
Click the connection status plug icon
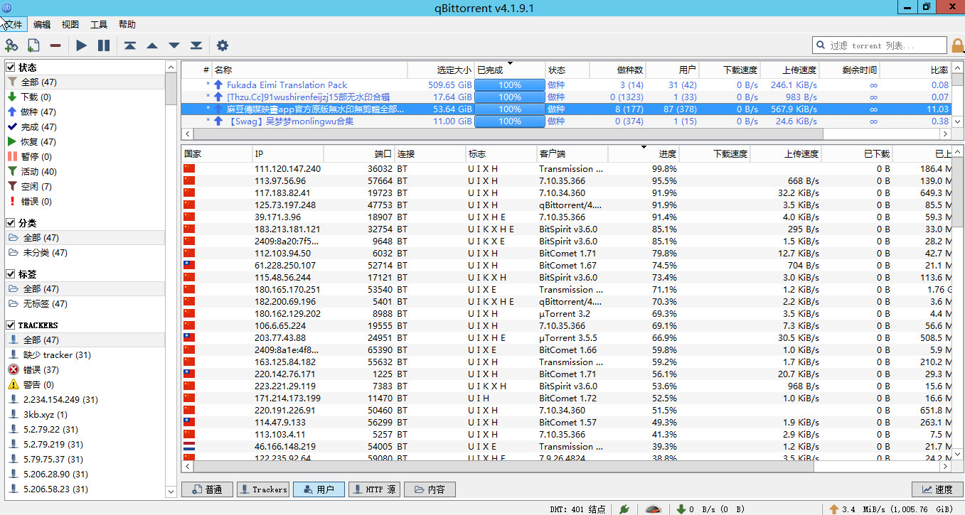[624, 509]
